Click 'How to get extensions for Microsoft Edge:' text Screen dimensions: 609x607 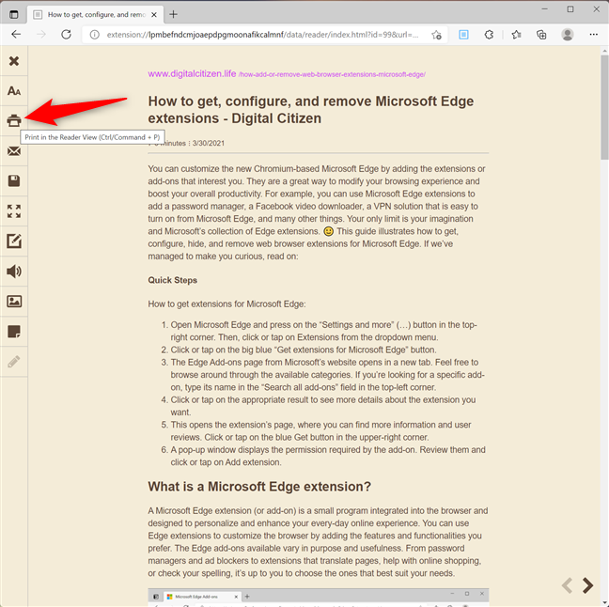(x=226, y=304)
